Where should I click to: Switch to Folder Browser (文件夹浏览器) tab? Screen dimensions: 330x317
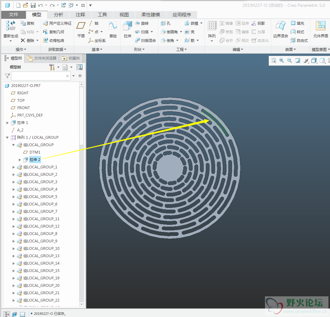pyautogui.click(x=42, y=58)
